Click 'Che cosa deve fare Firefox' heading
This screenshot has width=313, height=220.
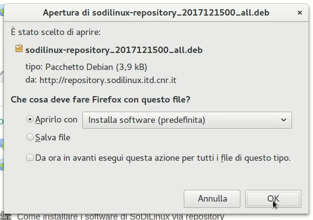(100, 100)
